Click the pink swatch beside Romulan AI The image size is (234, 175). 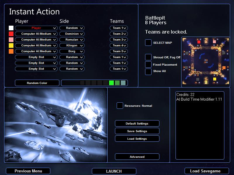pyautogui.click(x=11, y=40)
